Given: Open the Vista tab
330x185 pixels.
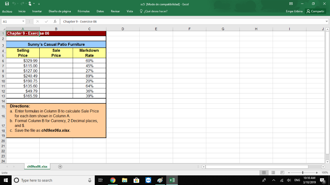Looking at the screenshot, I should click(130, 11).
